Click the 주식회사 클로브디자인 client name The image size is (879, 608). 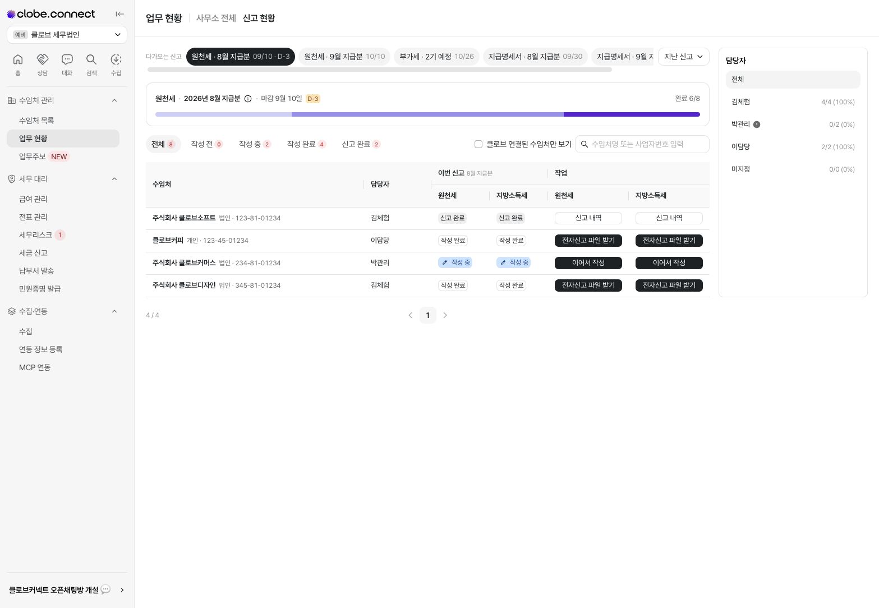(184, 285)
